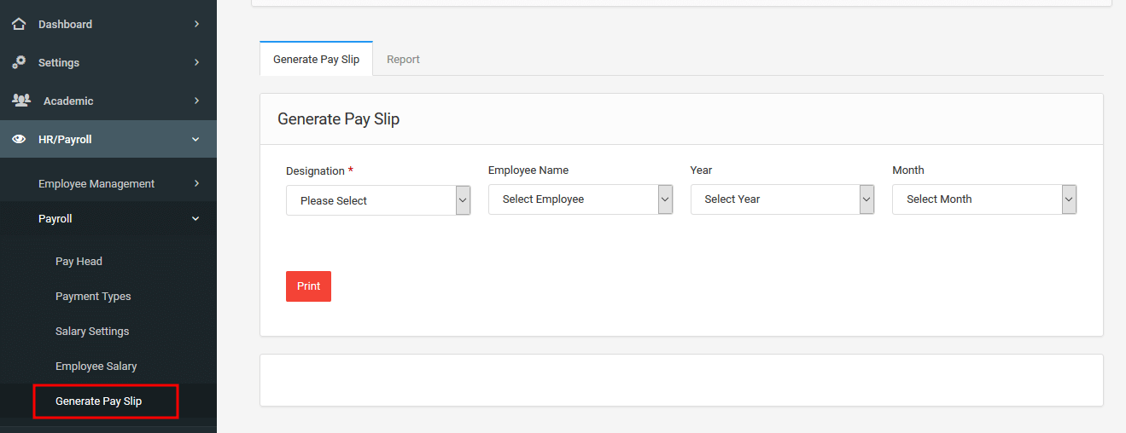This screenshot has width=1126, height=433.
Task: Expand the Employee Management submenu arrow
Action: [x=196, y=183]
